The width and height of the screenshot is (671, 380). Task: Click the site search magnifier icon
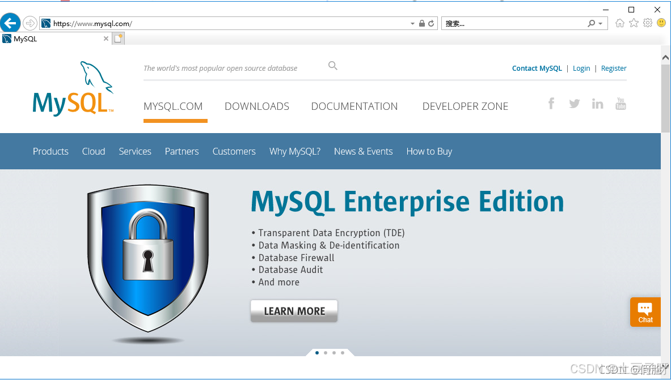333,66
